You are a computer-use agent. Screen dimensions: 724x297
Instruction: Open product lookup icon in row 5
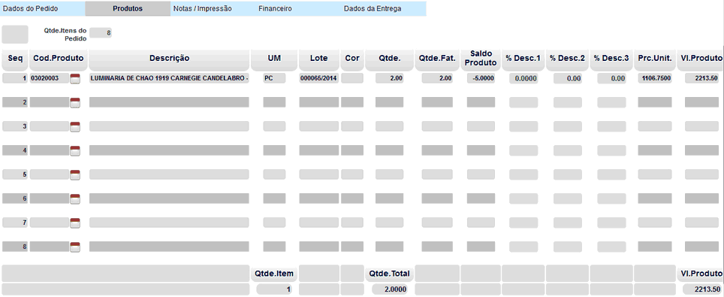(x=75, y=175)
